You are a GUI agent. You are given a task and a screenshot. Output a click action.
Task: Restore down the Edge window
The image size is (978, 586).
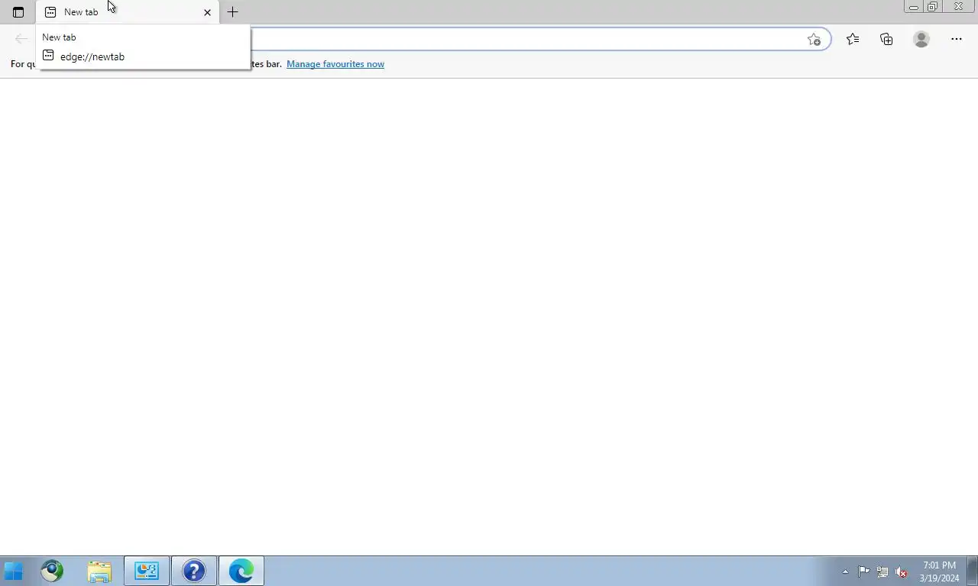pyautogui.click(x=933, y=7)
